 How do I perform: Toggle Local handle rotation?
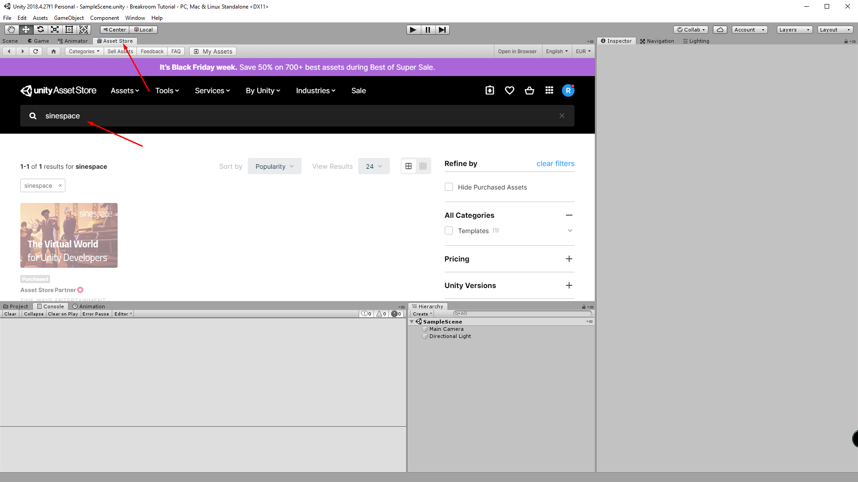click(143, 30)
